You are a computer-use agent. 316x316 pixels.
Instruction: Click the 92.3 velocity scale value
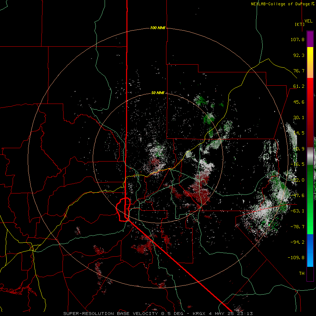[299, 55]
